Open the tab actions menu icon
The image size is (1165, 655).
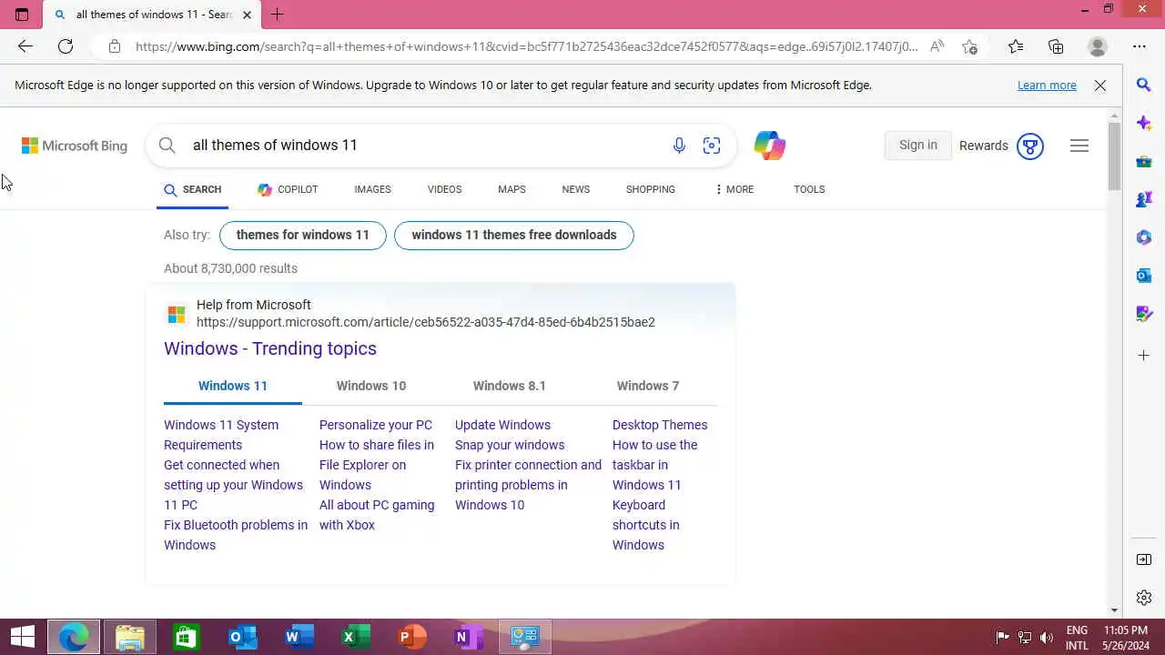coord(22,15)
